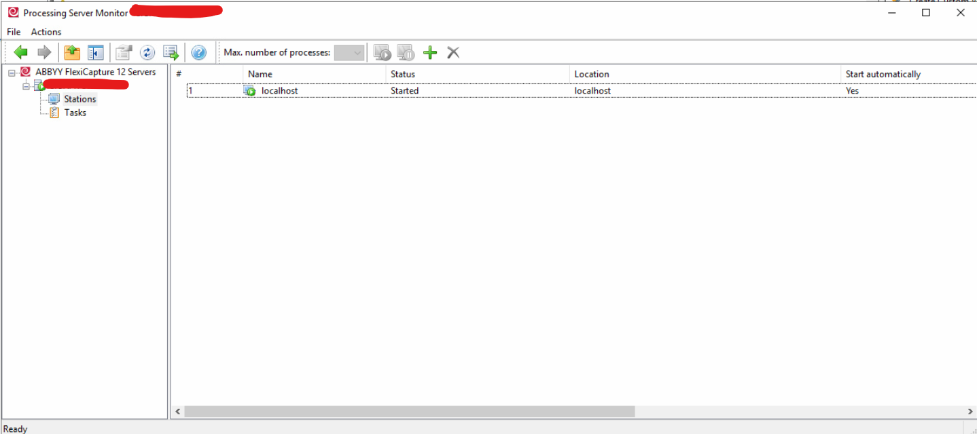Click the Started status cell

[x=405, y=91]
